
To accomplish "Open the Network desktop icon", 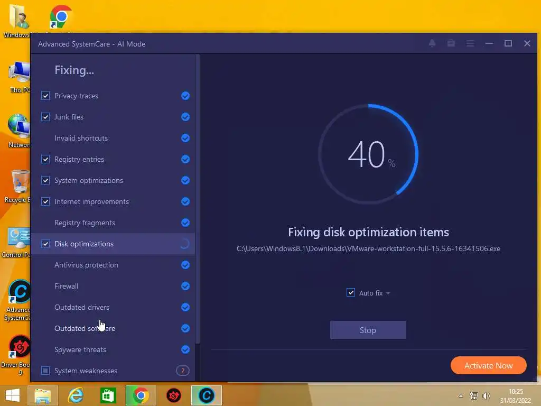I will click(x=18, y=131).
